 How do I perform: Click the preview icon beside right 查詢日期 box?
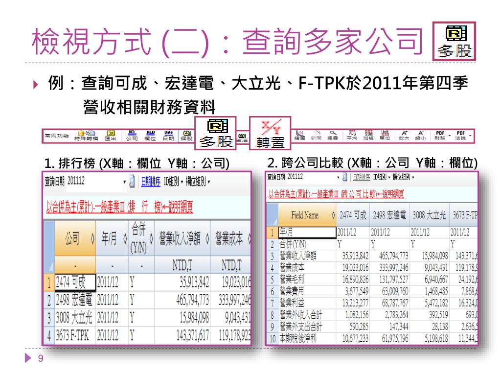tap(344, 177)
